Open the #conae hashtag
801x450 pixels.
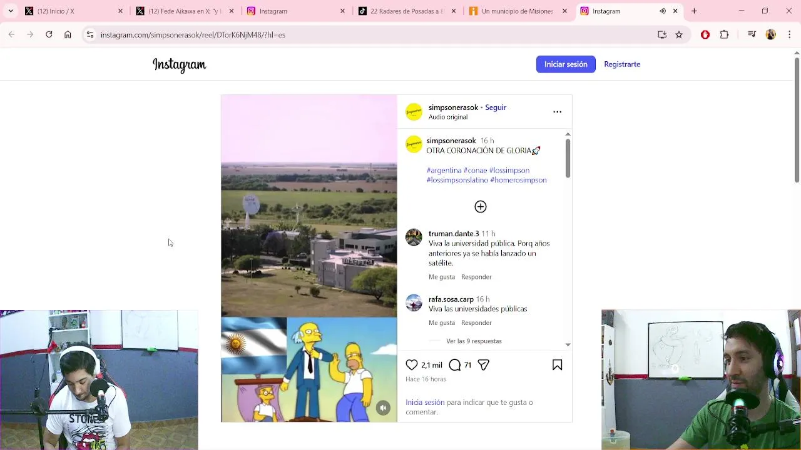[x=475, y=170]
